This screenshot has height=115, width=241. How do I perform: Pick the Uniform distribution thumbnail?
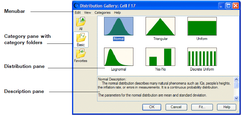(x=202, y=26)
